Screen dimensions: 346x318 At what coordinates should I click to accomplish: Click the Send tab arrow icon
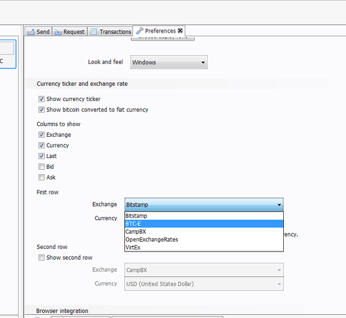[x=31, y=32]
